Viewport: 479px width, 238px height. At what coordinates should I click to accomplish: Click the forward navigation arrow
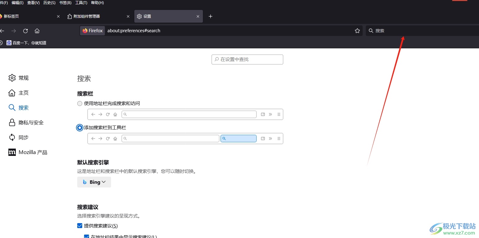(14, 31)
